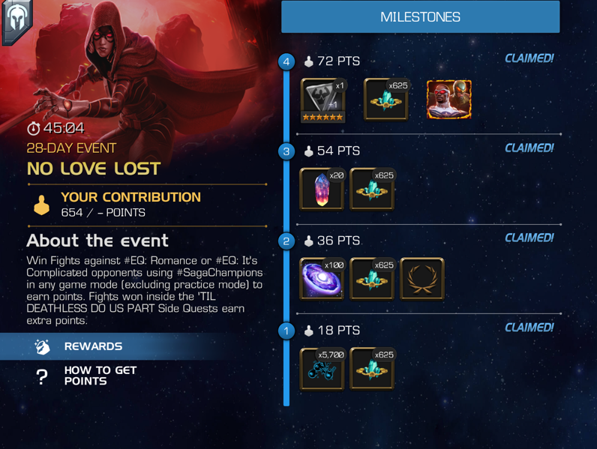The image size is (597, 449).
Task: Tap the Claimed label for 72 PTS milestone
Action: pos(529,58)
